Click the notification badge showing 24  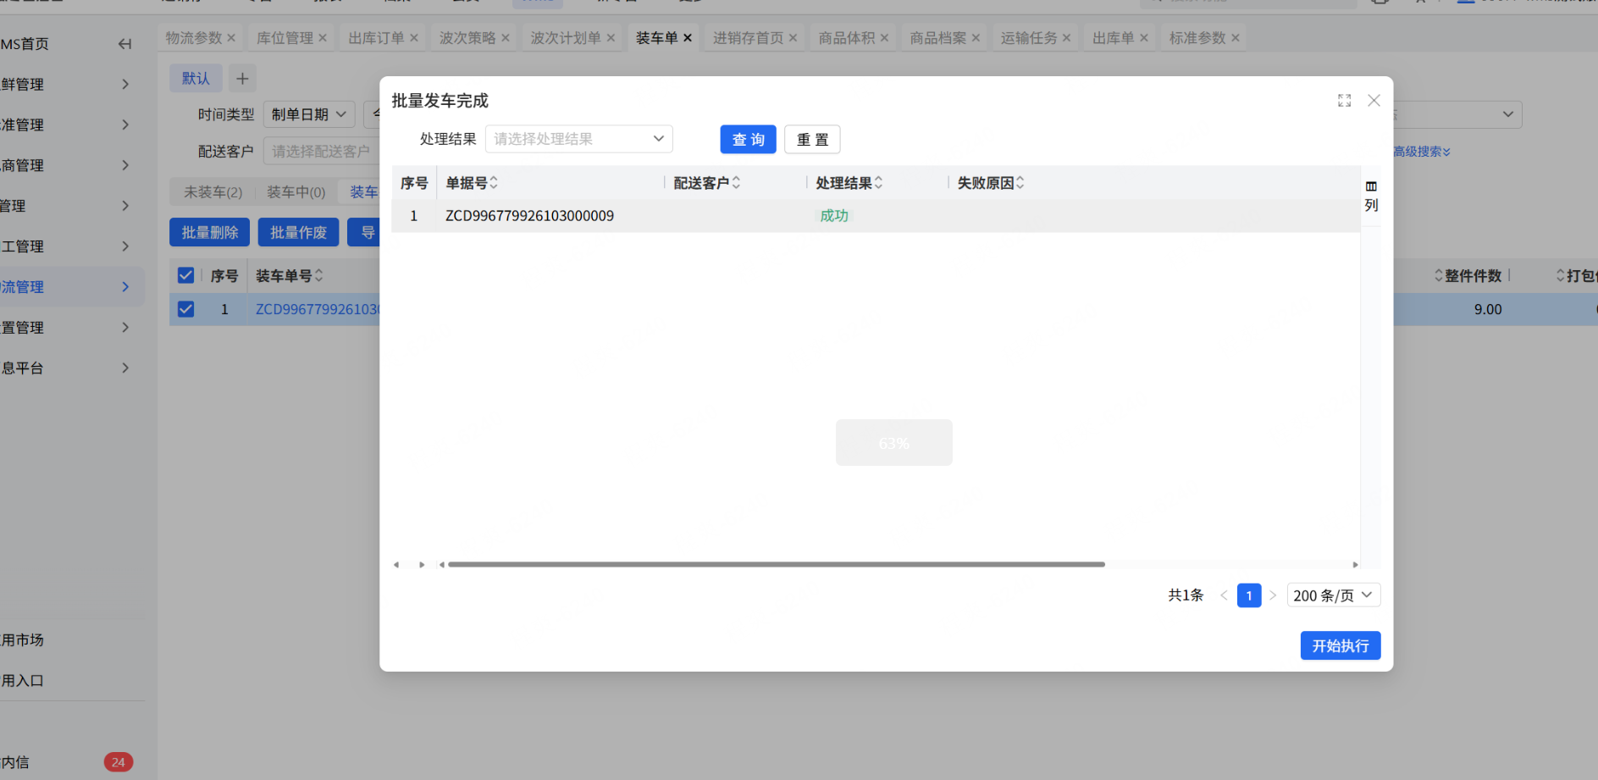(119, 762)
